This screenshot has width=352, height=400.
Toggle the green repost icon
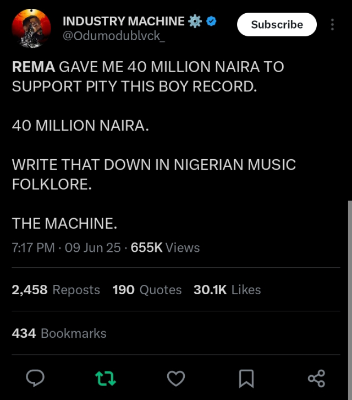pos(105,379)
